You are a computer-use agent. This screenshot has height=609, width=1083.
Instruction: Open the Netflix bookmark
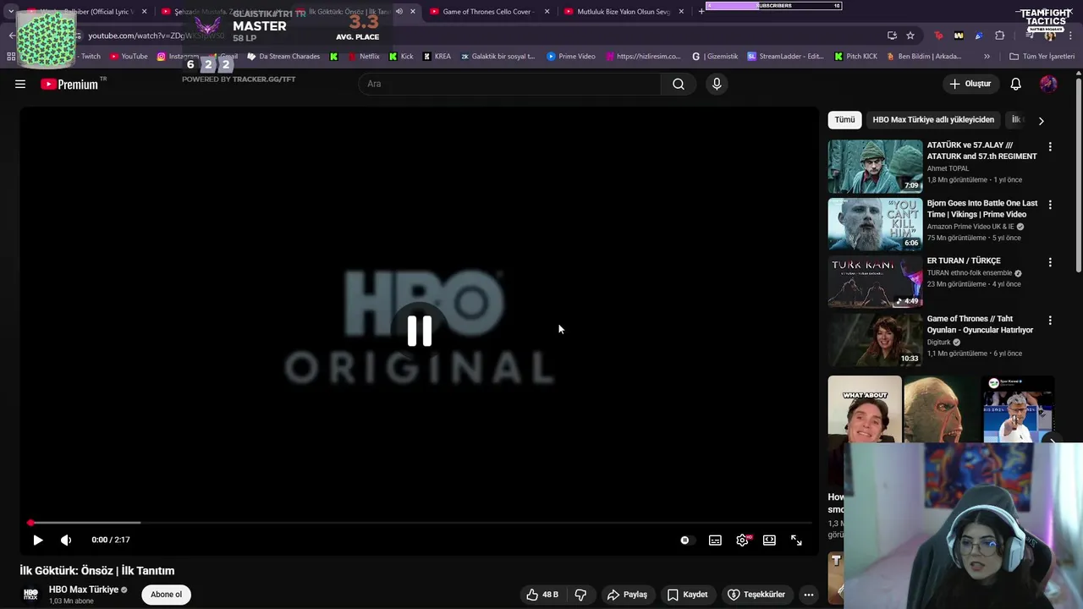[x=362, y=57]
